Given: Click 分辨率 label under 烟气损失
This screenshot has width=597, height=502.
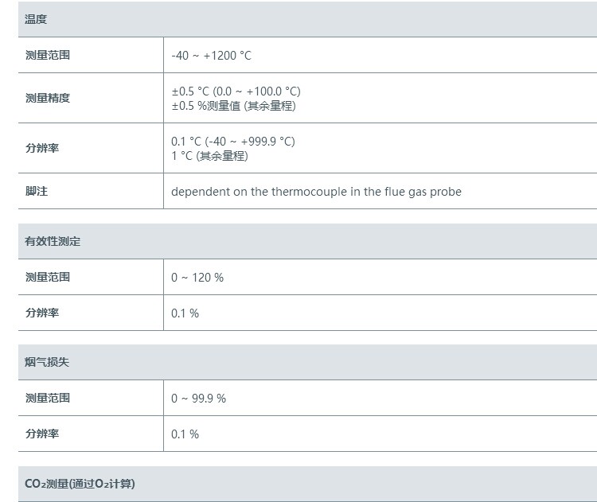Looking at the screenshot, I should tap(41, 434).
